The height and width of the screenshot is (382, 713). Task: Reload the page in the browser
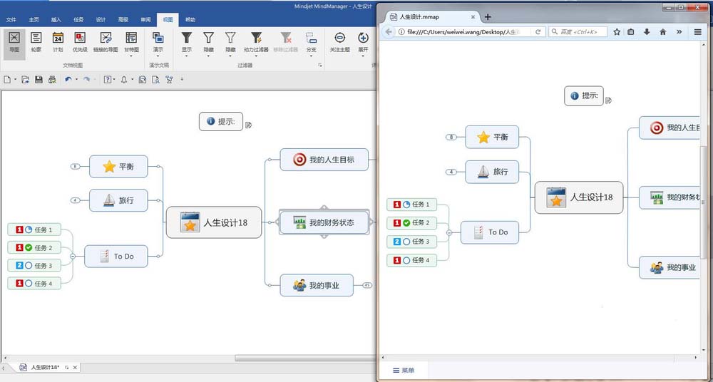538,32
